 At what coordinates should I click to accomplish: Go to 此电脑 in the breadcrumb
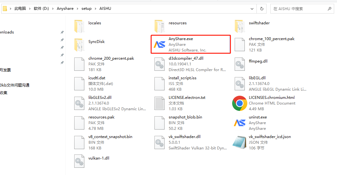pos(20,9)
